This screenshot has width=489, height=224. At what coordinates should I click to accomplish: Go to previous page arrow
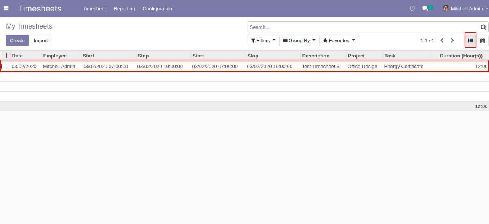coord(442,40)
